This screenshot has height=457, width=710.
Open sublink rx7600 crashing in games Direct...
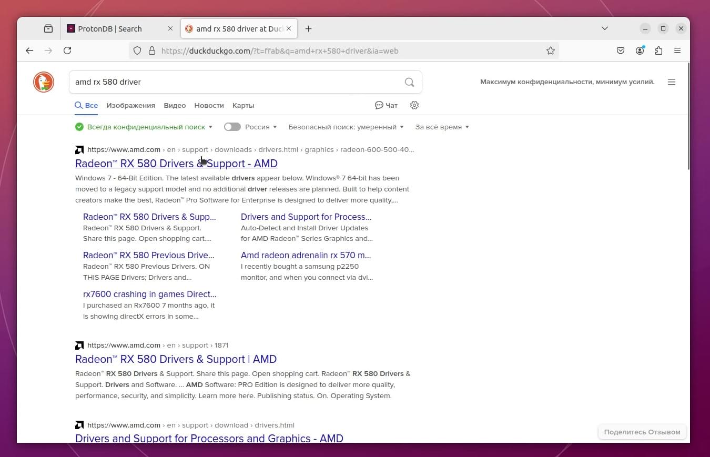(150, 294)
